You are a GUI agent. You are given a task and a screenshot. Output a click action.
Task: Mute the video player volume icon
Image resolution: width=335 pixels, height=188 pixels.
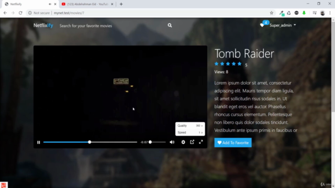point(172,142)
